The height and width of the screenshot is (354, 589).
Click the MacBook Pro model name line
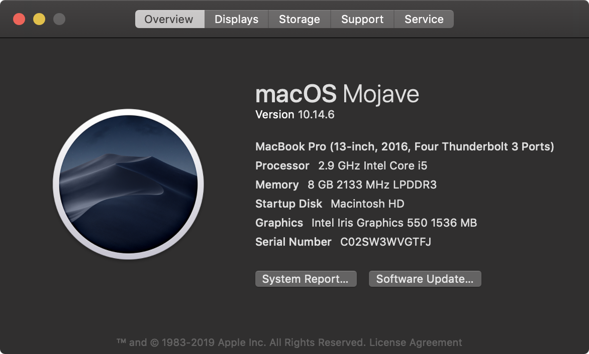tap(405, 146)
